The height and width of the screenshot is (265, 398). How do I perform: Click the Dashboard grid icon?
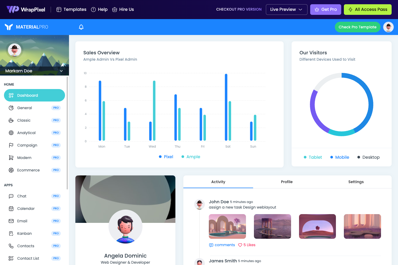click(11, 95)
